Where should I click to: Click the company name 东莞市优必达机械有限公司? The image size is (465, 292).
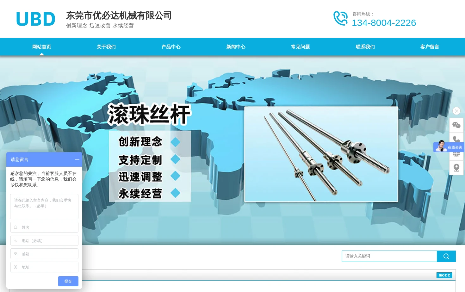click(x=119, y=15)
